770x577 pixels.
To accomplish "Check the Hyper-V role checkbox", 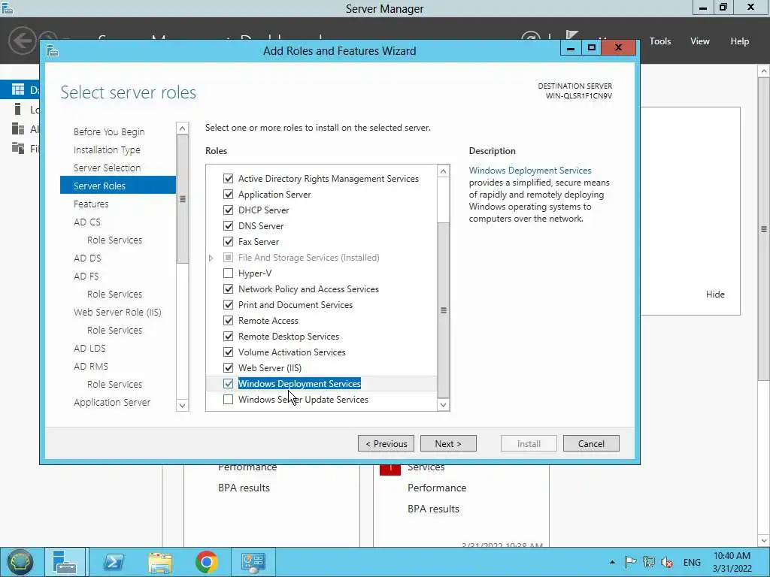I will pos(228,273).
